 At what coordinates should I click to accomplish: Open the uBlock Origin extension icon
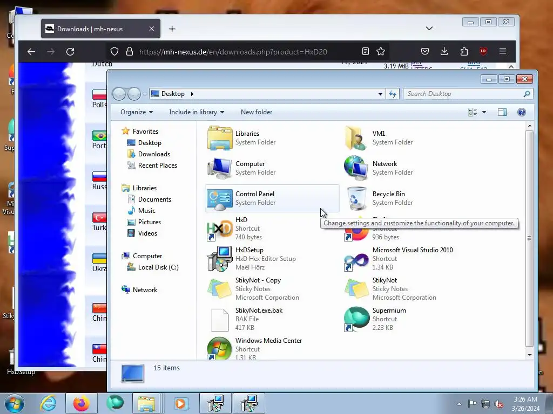[483, 51]
